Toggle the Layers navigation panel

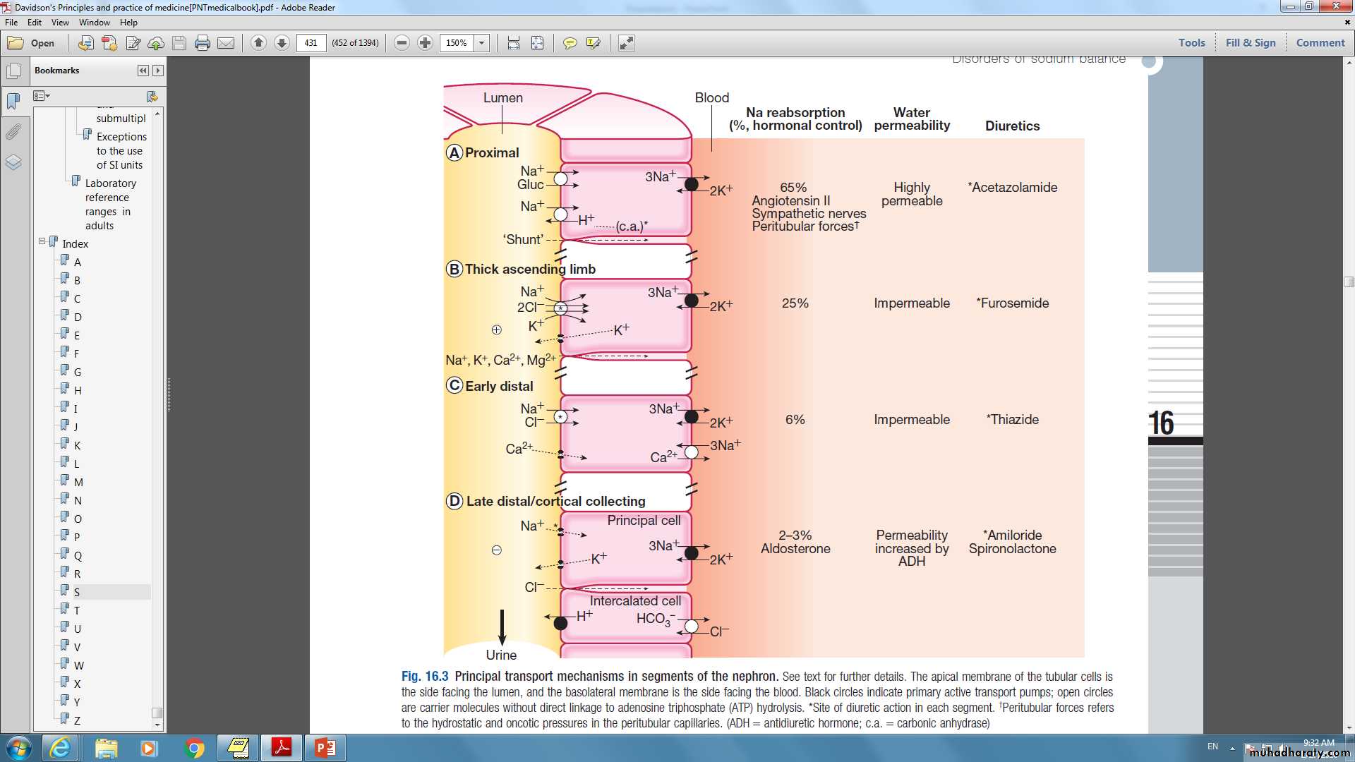13,162
